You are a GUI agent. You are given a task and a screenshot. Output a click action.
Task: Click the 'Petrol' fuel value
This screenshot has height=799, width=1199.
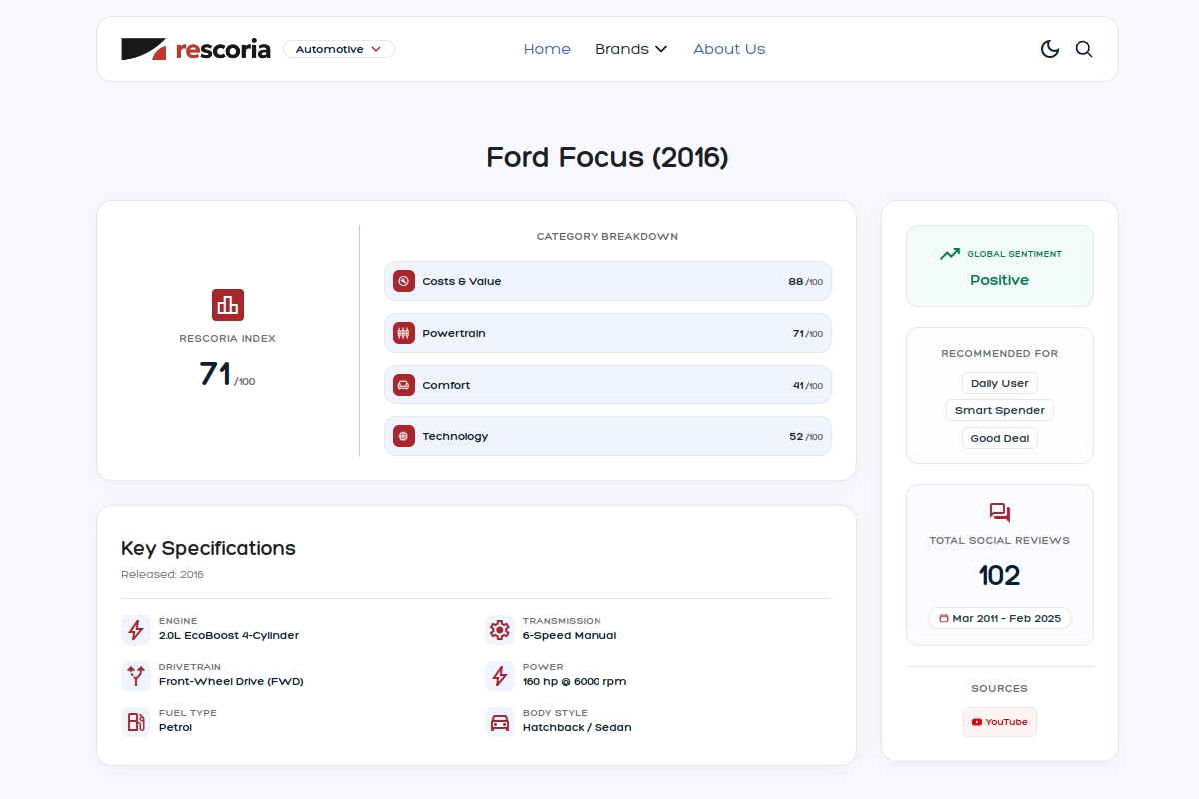click(175, 728)
